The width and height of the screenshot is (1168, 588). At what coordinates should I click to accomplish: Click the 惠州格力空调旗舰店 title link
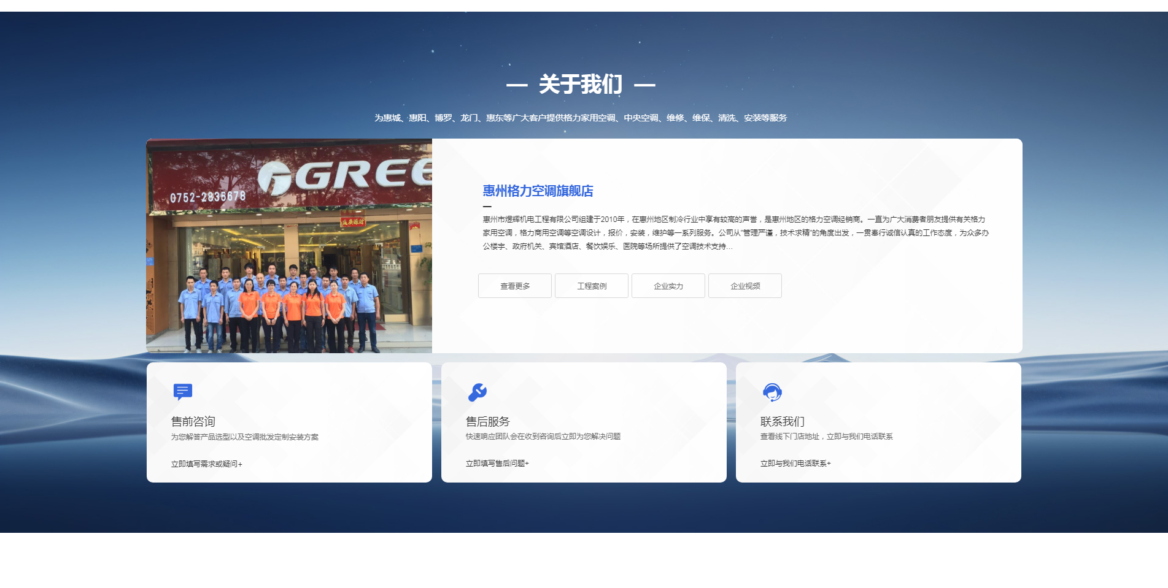[x=538, y=191]
